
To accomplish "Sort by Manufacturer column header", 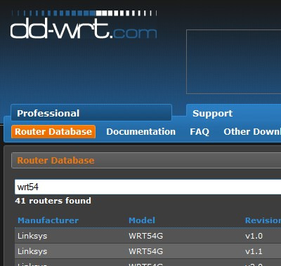I will [x=48, y=220].
